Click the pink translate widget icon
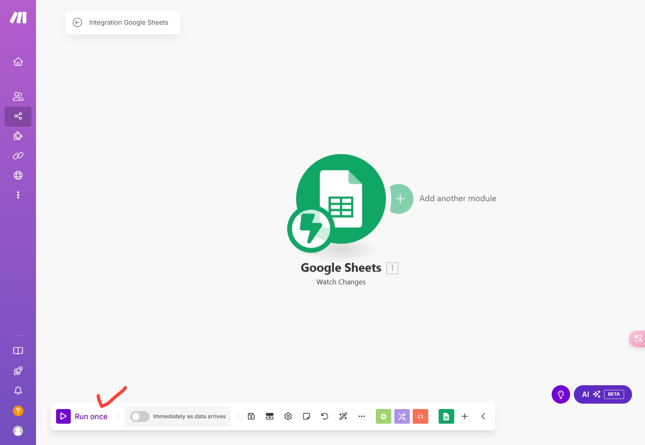Image resolution: width=645 pixels, height=445 pixels. click(x=637, y=338)
